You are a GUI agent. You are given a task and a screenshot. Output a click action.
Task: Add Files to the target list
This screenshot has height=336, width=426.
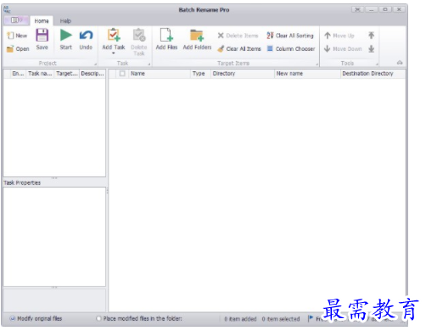(166, 39)
